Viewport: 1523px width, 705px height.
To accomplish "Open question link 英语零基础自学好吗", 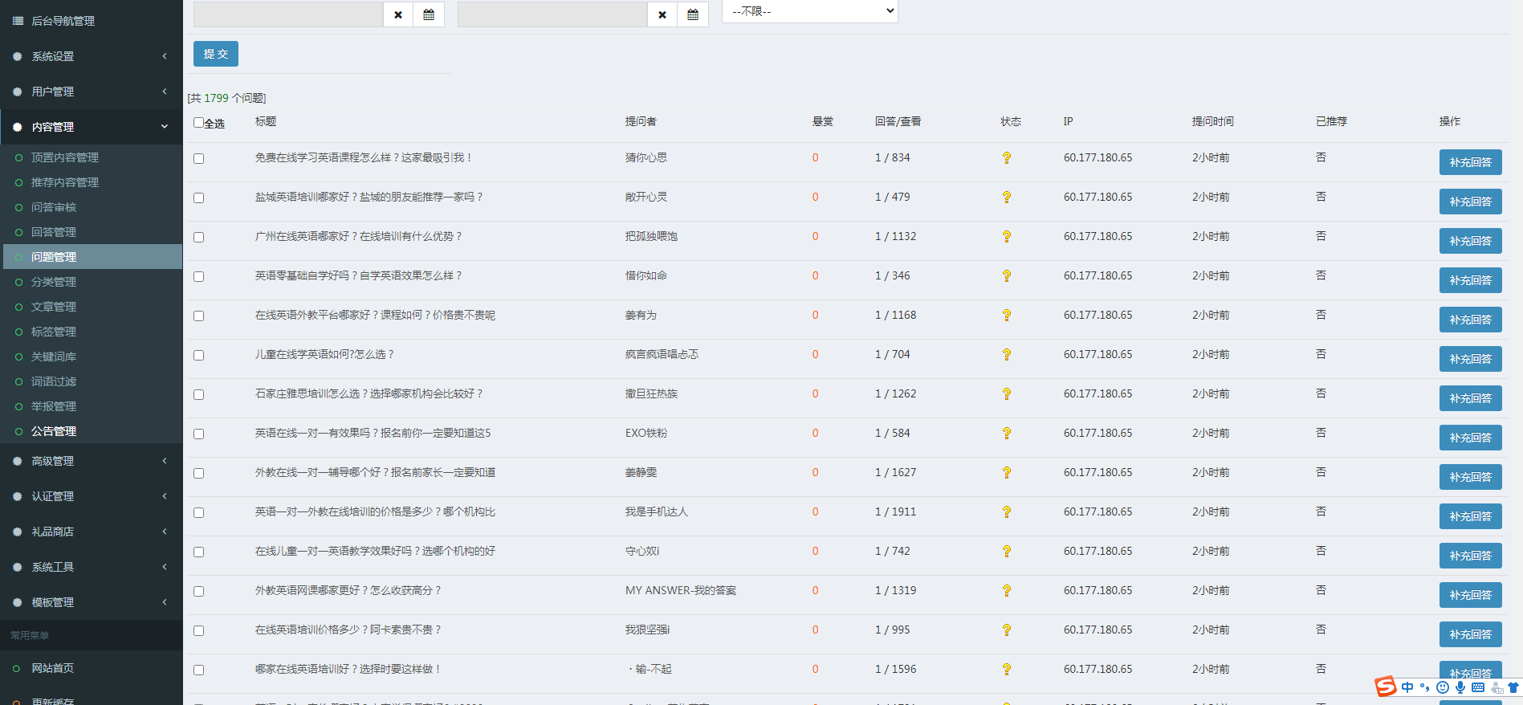I will [358, 275].
